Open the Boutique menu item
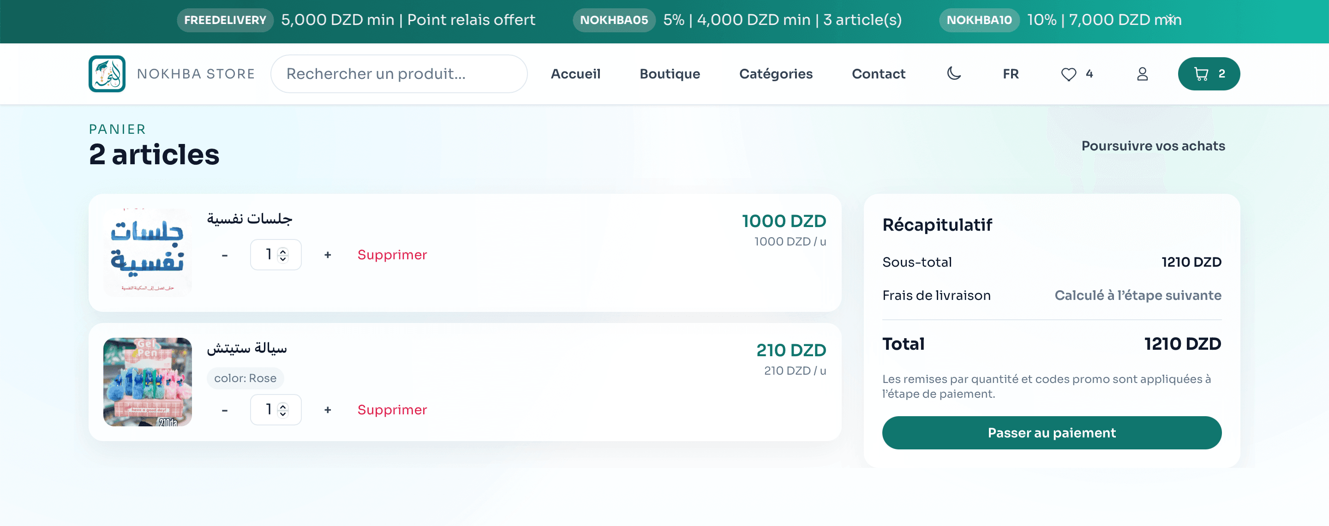 [x=670, y=74]
